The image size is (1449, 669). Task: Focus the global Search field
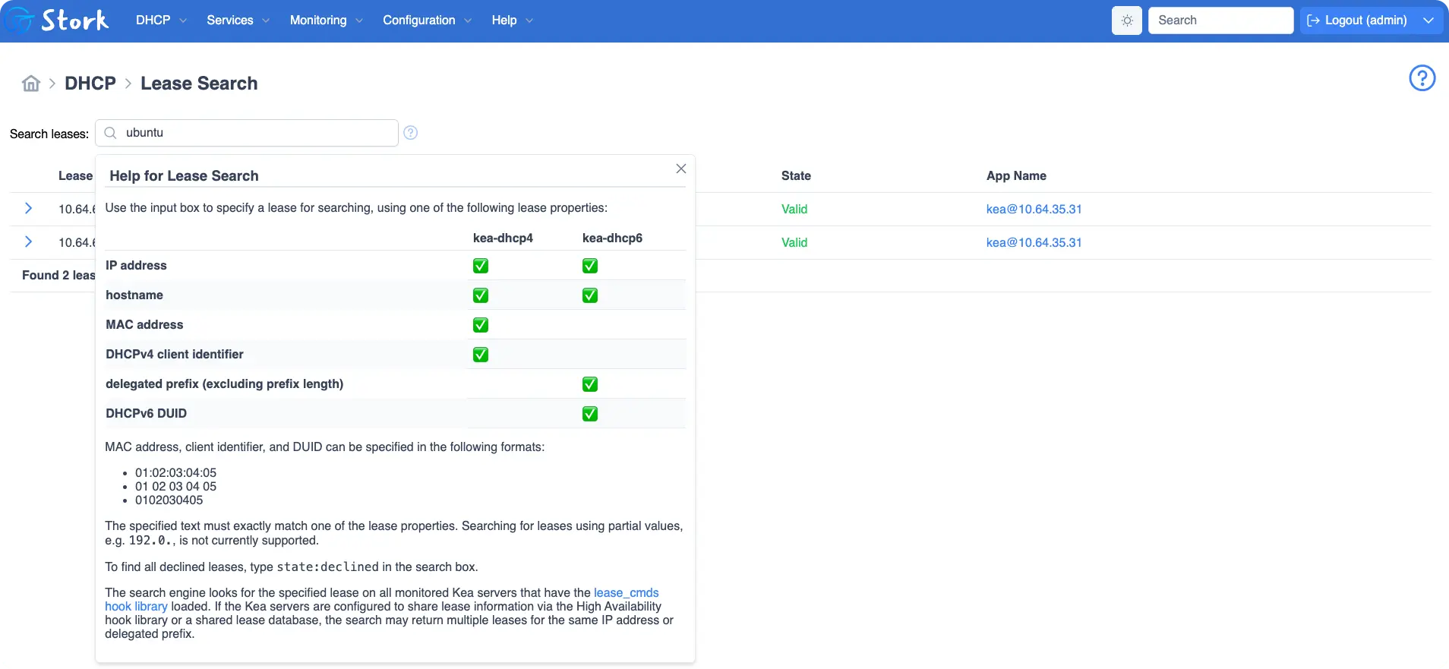click(x=1220, y=21)
